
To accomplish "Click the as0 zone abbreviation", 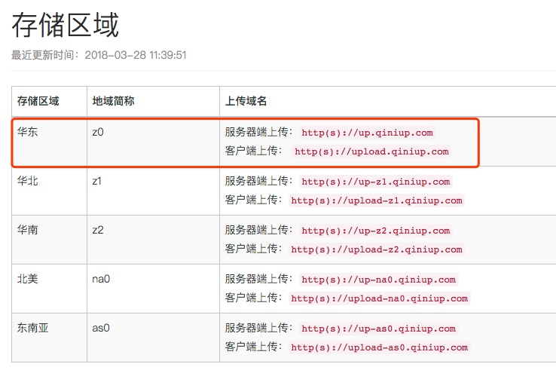I will click(101, 328).
